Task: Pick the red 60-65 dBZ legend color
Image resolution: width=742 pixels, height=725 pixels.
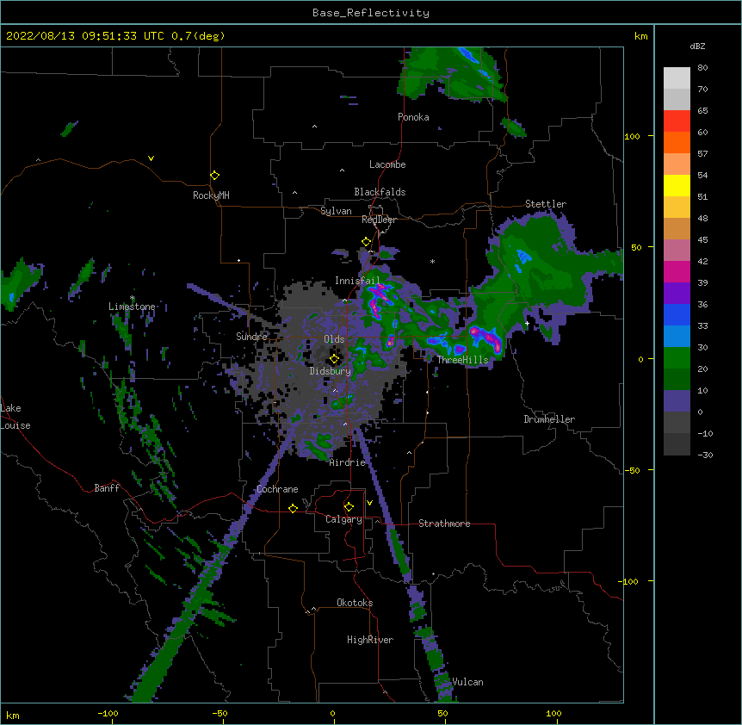Action: [x=677, y=121]
